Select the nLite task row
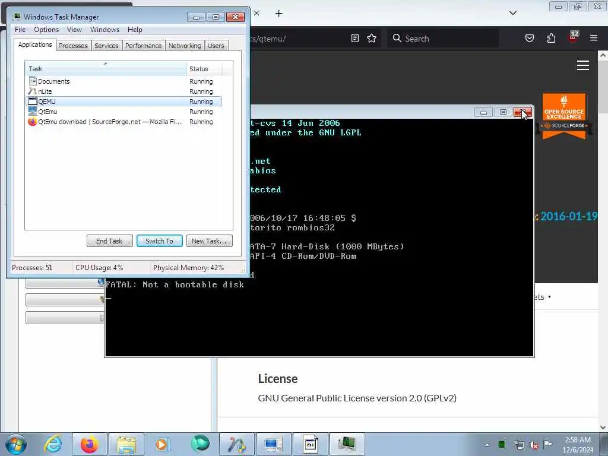 tap(123, 91)
